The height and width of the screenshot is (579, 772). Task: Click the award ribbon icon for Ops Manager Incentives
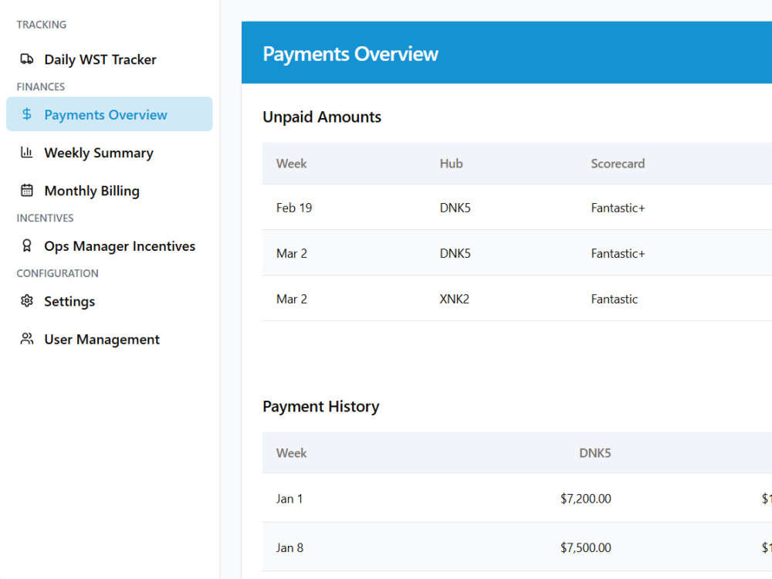(x=26, y=245)
